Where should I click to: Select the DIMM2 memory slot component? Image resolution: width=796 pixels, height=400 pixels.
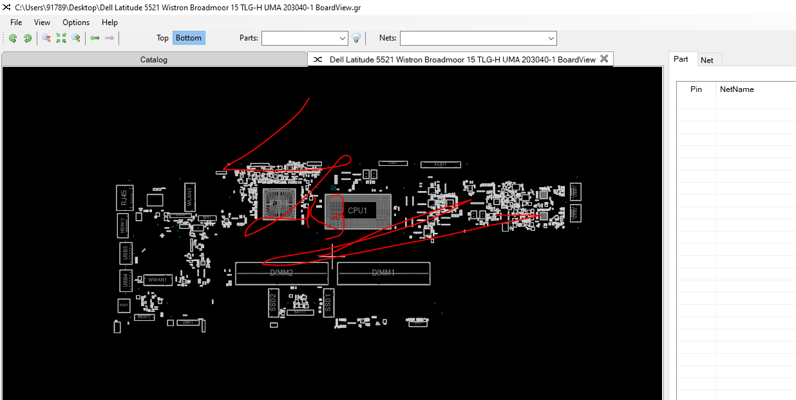tap(281, 273)
